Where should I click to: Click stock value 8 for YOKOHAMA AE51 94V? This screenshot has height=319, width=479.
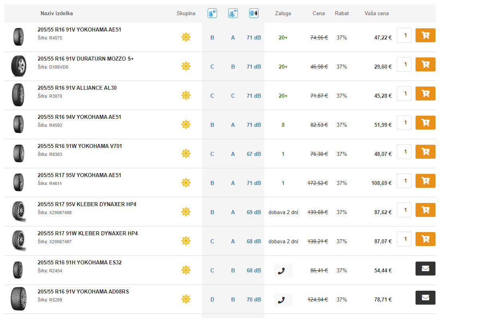283,125
